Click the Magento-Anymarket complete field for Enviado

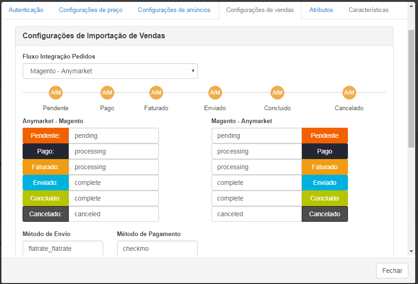[x=257, y=183]
